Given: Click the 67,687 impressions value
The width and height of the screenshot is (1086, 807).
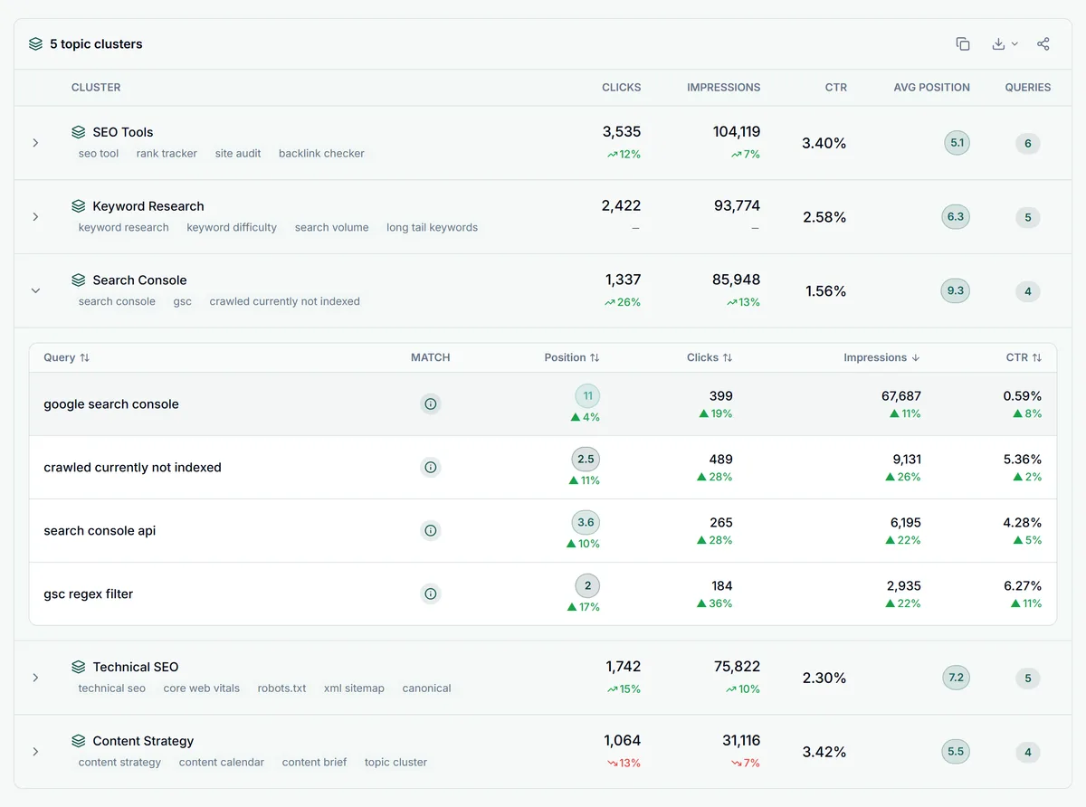Looking at the screenshot, I should tap(901, 396).
